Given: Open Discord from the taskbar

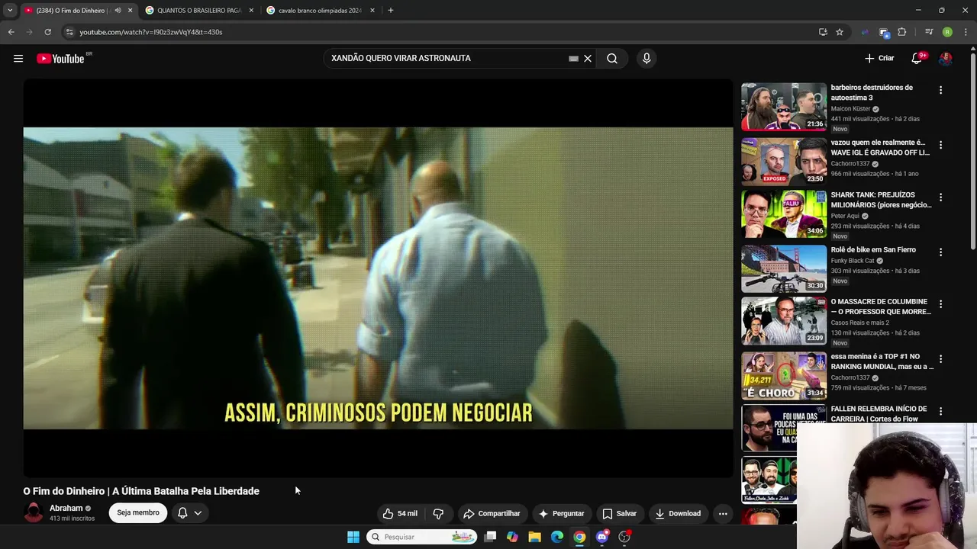Looking at the screenshot, I should click(x=602, y=537).
